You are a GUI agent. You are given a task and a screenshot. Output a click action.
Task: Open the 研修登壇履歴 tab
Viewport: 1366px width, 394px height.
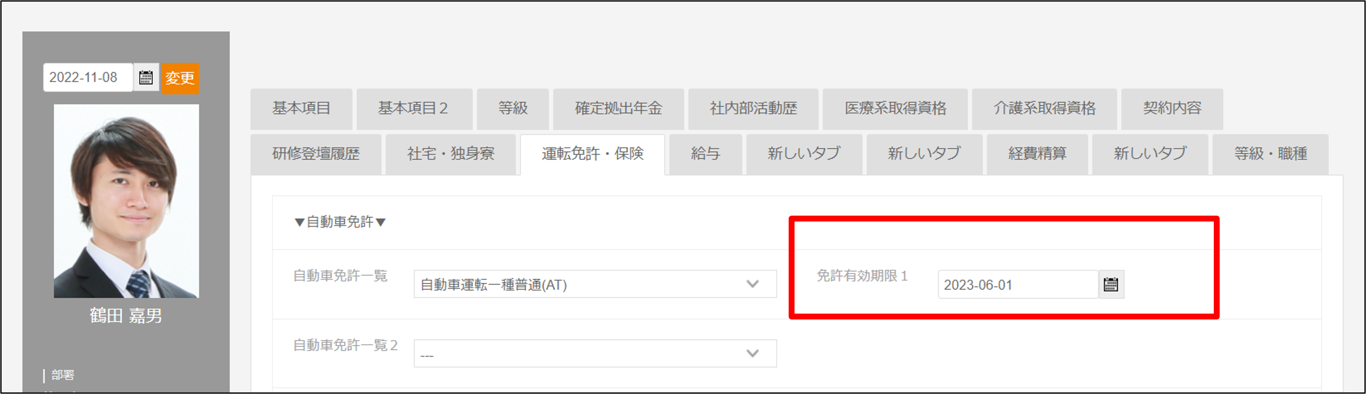click(316, 154)
